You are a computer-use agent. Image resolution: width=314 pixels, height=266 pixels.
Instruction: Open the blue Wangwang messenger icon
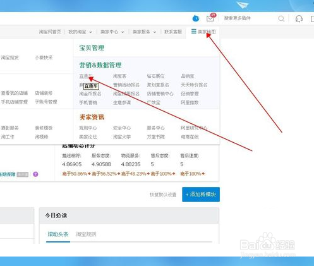click(196, 18)
